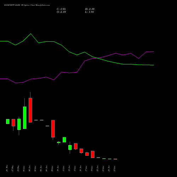
Task: Select the 19 Jun date label
Action: (x=92, y=169)
